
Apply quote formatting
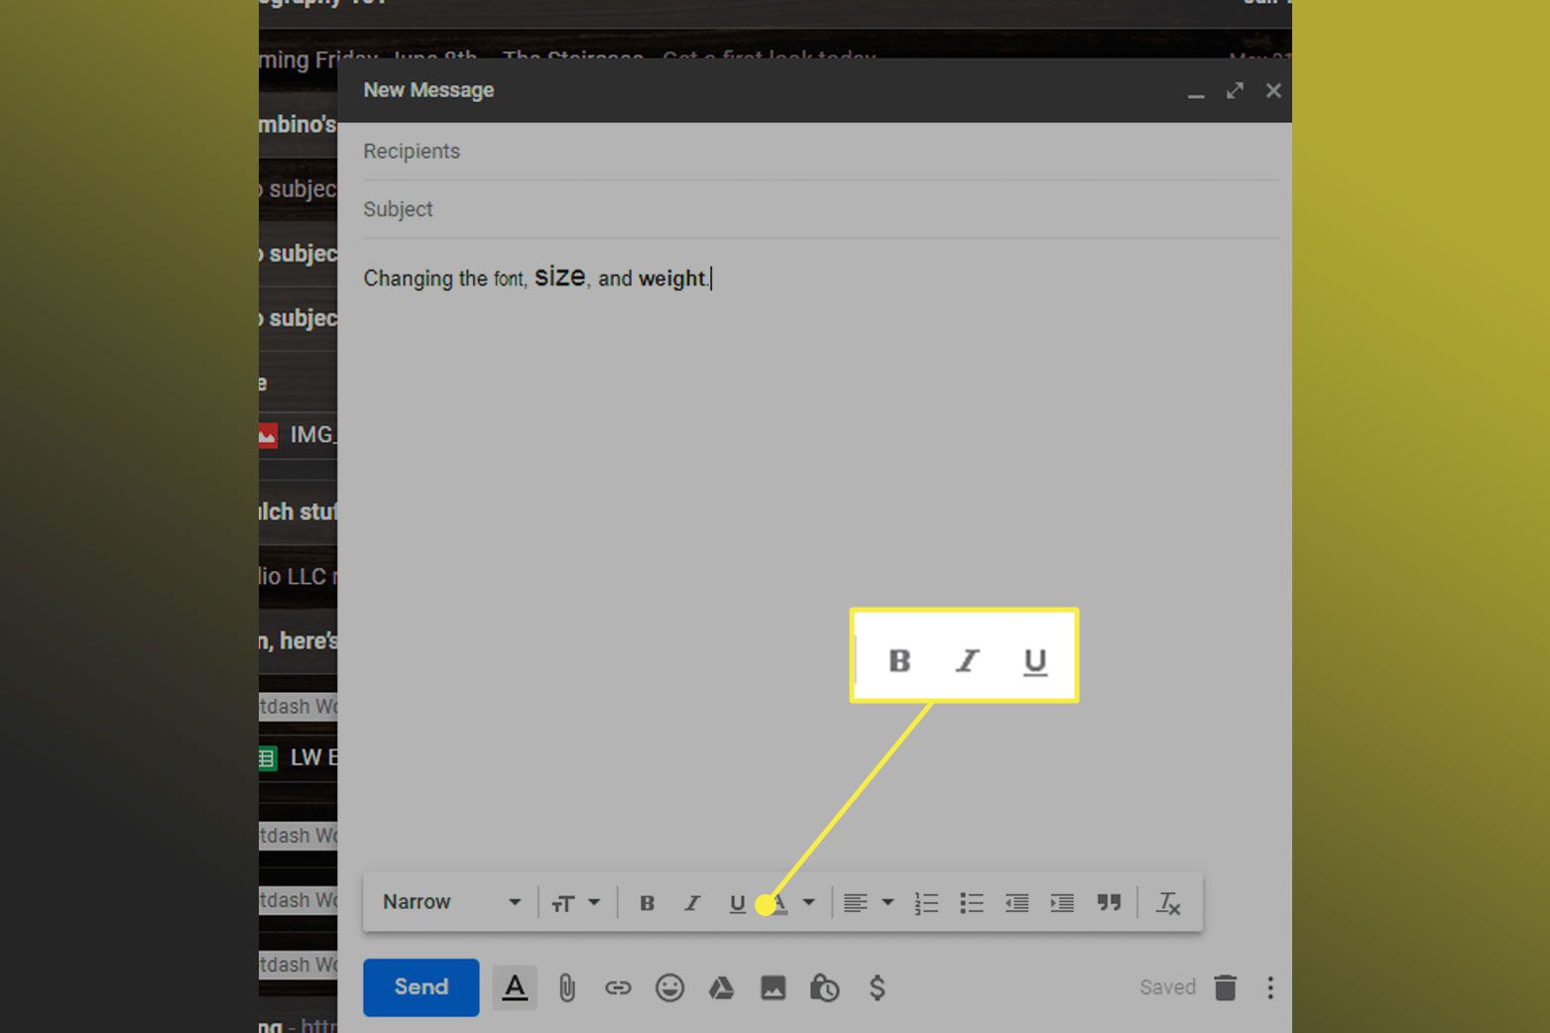(x=1109, y=902)
